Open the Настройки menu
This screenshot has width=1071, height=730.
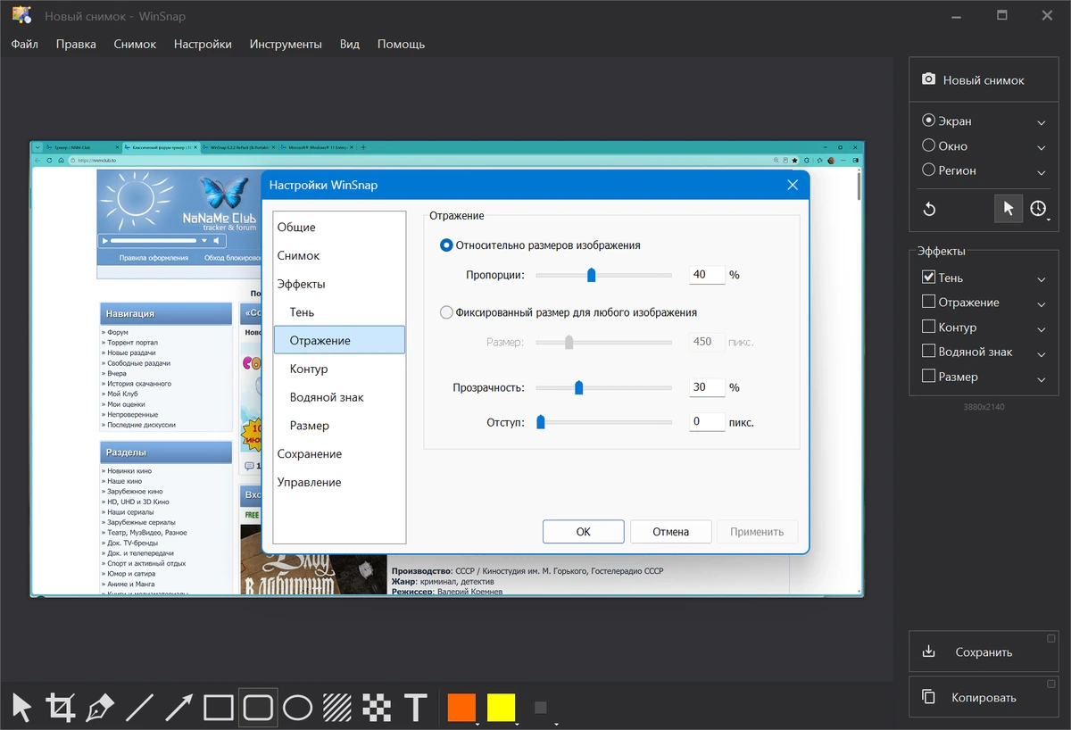[203, 44]
